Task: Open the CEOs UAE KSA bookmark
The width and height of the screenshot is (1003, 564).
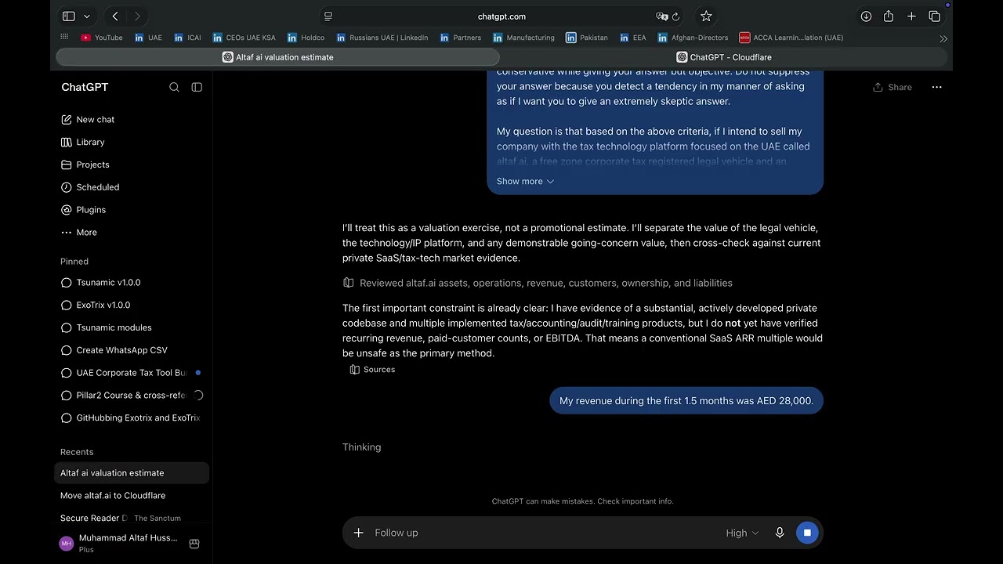Action: click(244, 38)
